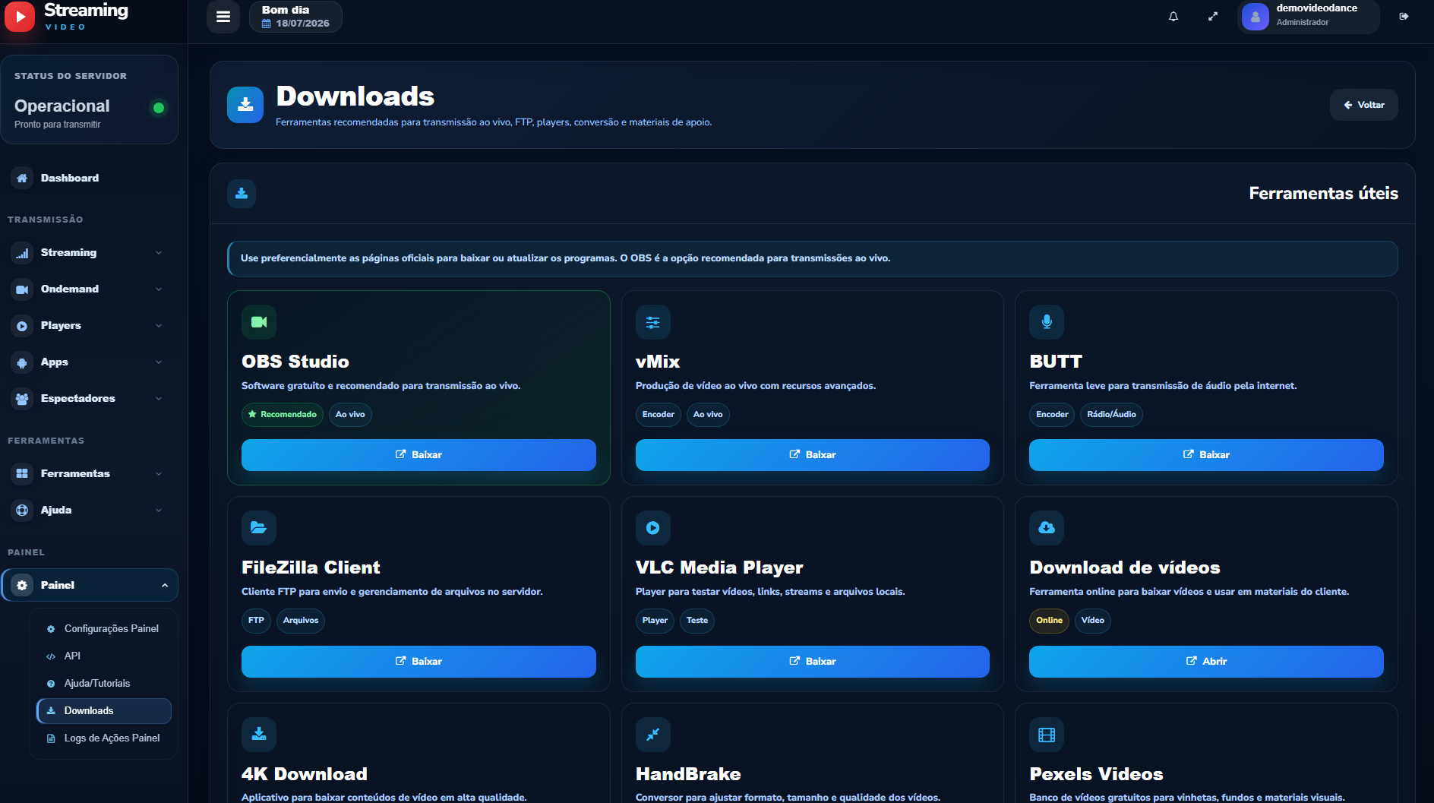Viewport: 1434px width, 803px height.
Task: Click the Bom dia date badge
Action: point(295,17)
